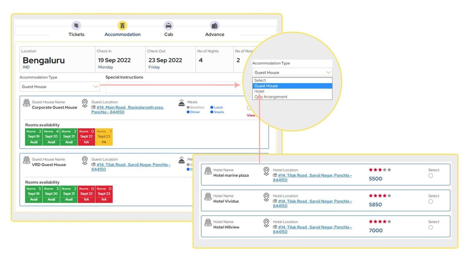The width and height of the screenshot is (461, 259).
Task: Open the Tickets step icon
Action: (x=76, y=26)
